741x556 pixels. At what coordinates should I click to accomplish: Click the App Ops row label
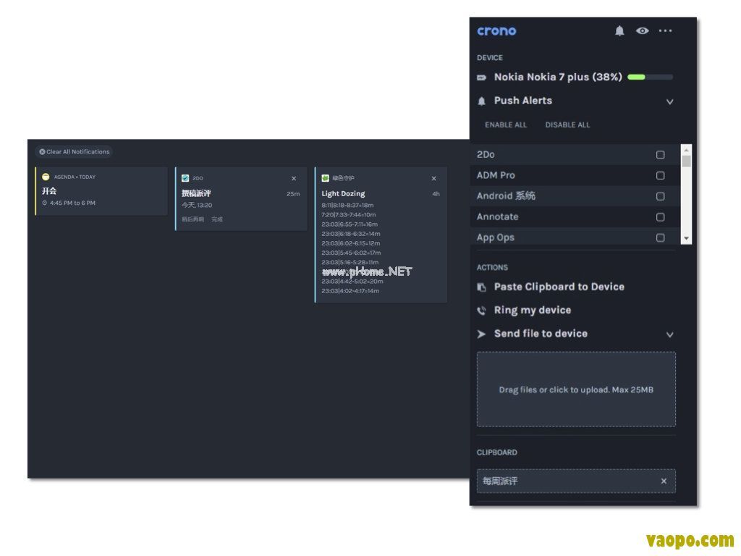(495, 237)
